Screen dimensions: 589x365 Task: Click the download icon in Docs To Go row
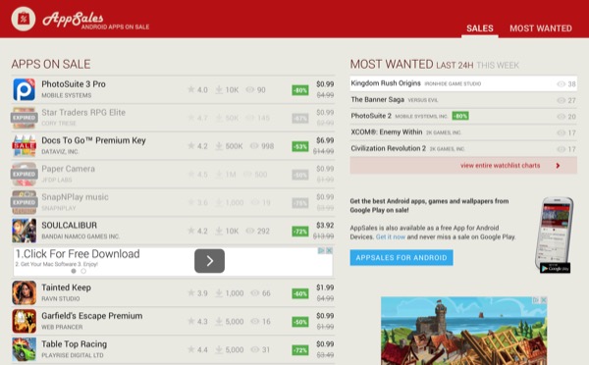click(x=219, y=145)
